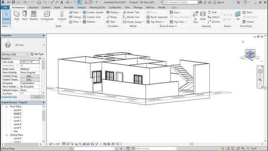
Task: Open the Level 2 floor plan
Action: (x=18, y=117)
